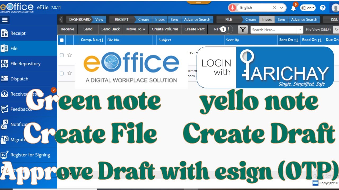Open Register for Signing icon
The image size is (339, 190).
point(5,155)
